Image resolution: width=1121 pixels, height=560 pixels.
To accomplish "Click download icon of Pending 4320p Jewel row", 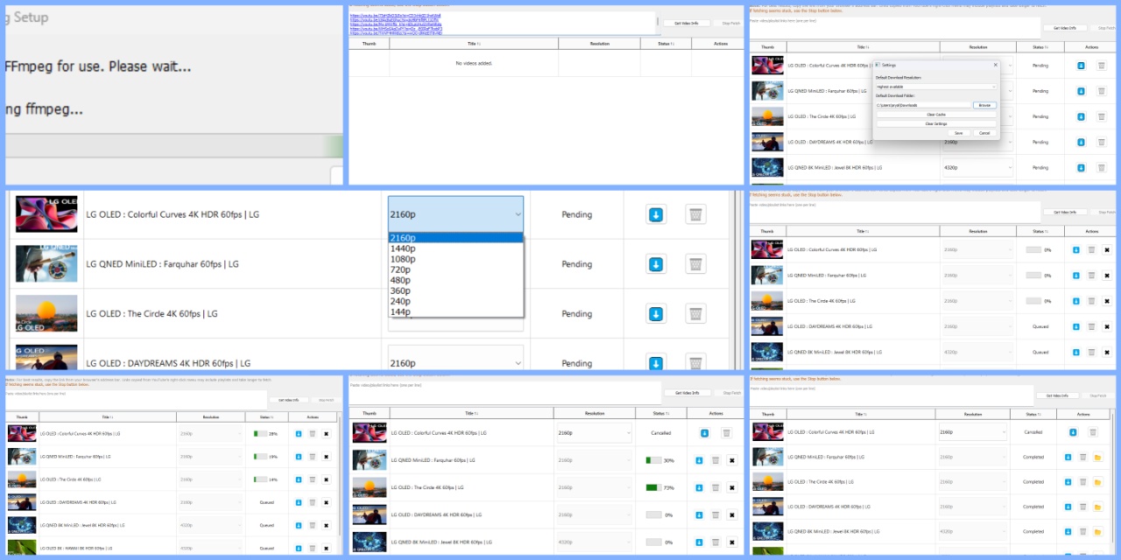I will point(1081,167).
